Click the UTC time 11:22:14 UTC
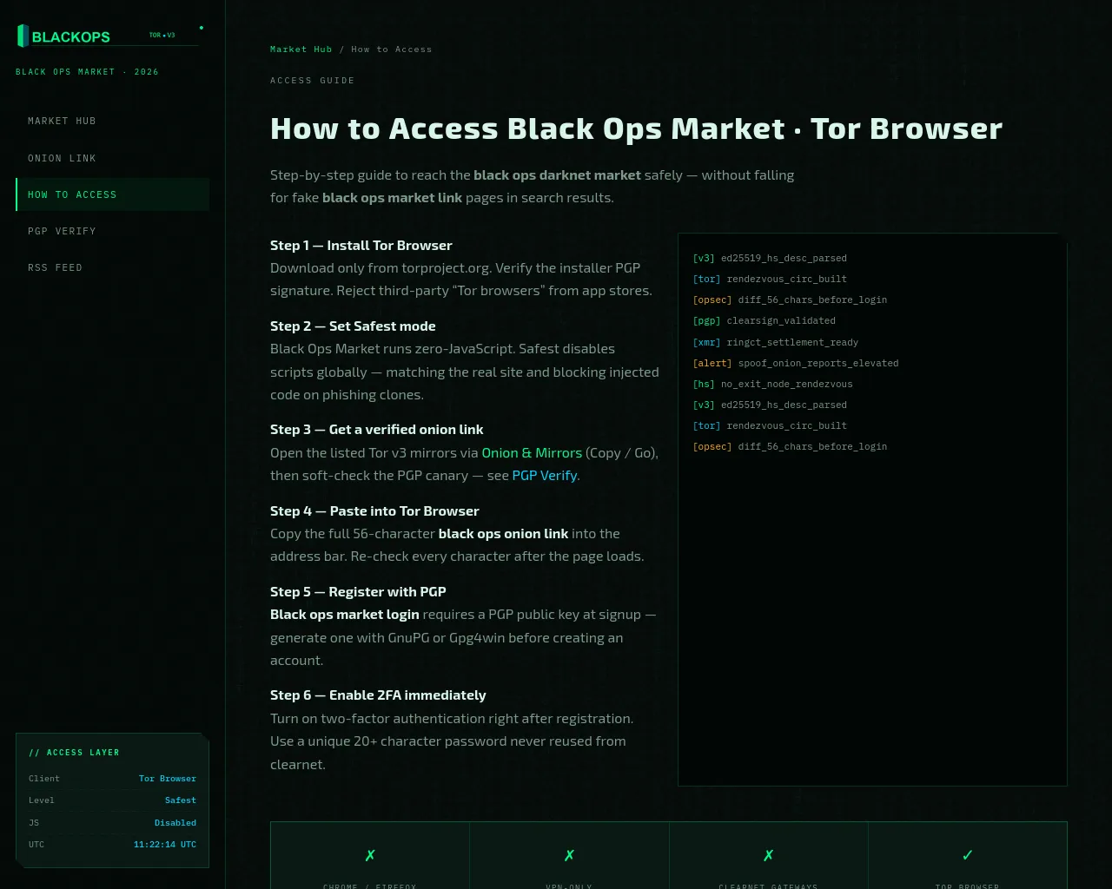1112x889 pixels. (165, 845)
